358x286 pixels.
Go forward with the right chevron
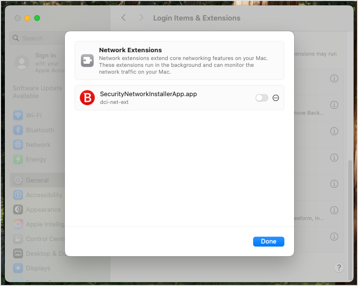(x=141, y=18)
